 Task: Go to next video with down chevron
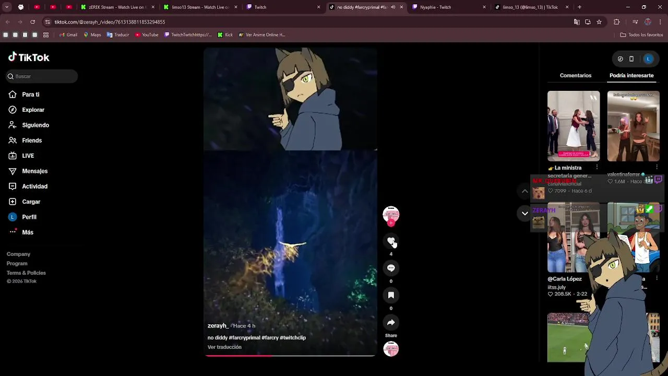pos(525,213)
